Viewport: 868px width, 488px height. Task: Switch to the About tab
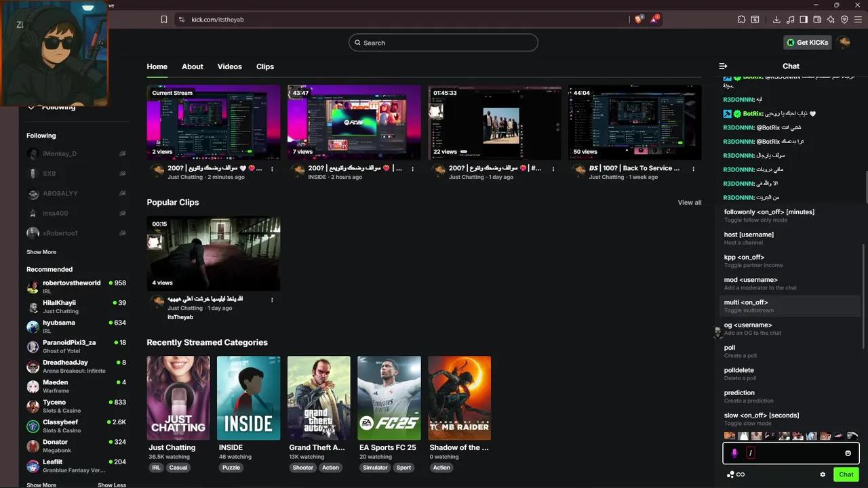click(x=193, y=66)
